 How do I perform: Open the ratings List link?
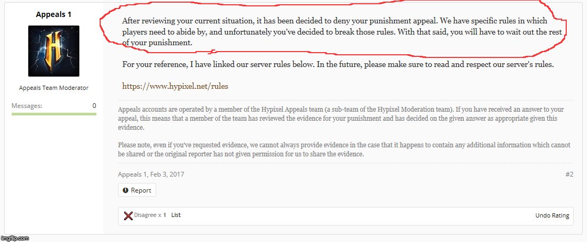(x=176, y=215)
